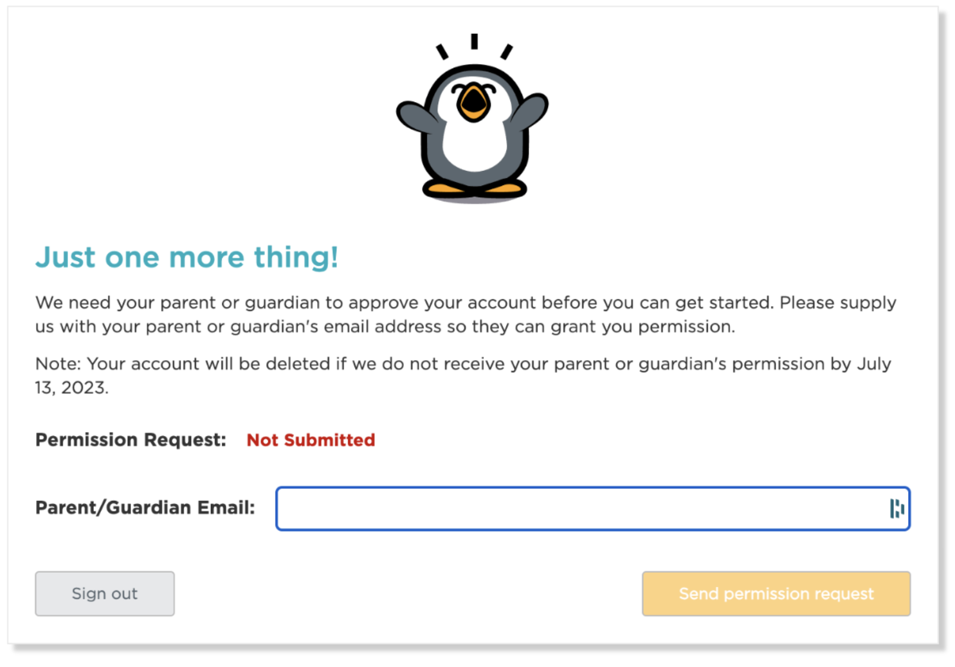The width and height of the screenshot is (955, 667).
Task: Click the password manager icon in email field
Action: point(897,509)
